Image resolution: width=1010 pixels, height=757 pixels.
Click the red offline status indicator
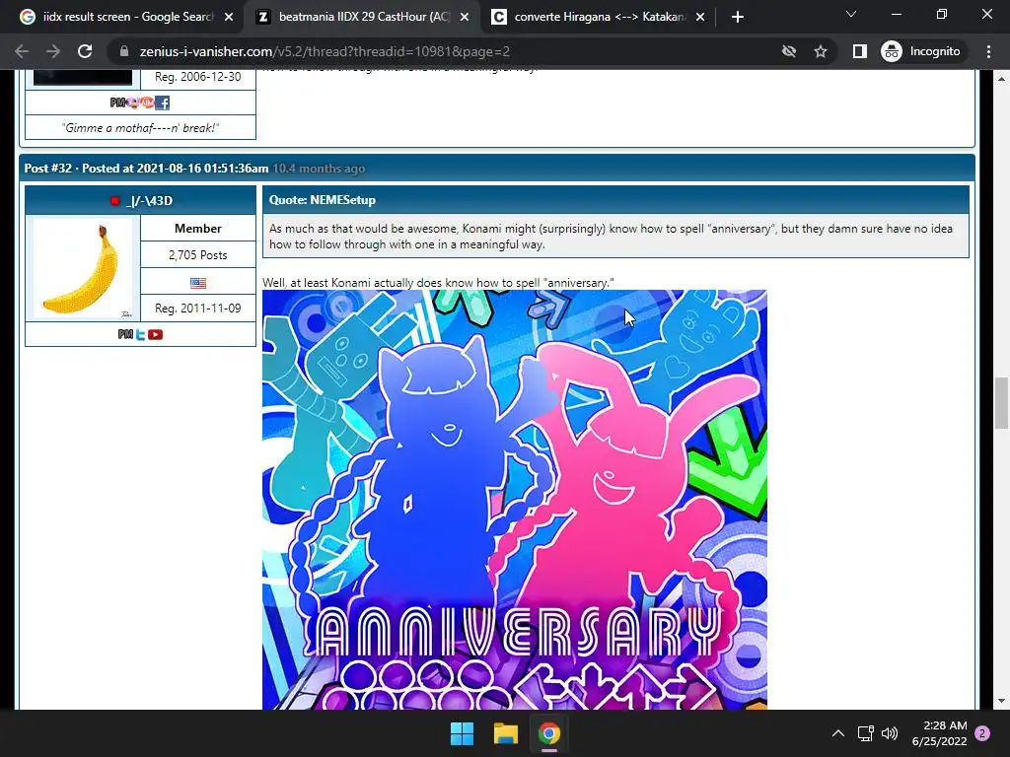(114, 201)
